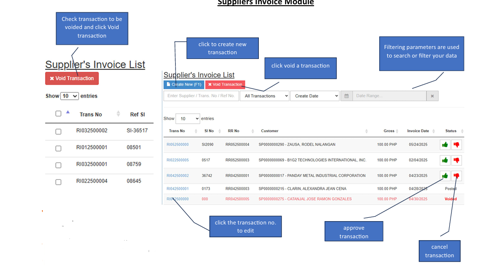This screenshot has width=492, height=272.
Task: Sort by the Invoice Date column
Action: pyautogui.click(x=433, y=131)
